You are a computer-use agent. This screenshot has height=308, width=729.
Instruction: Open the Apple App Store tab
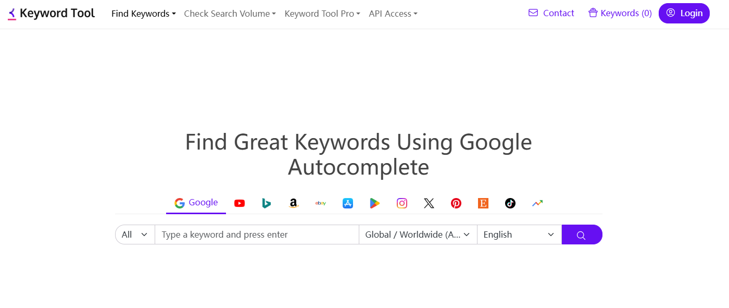click(348, 203)
